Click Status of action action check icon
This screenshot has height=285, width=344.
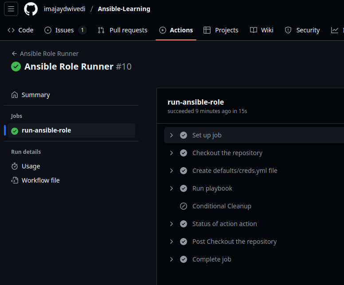184,224
